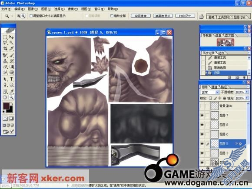
Task: Toggle lock-all padlock in Layers panel
Action: tap(224, 98)
